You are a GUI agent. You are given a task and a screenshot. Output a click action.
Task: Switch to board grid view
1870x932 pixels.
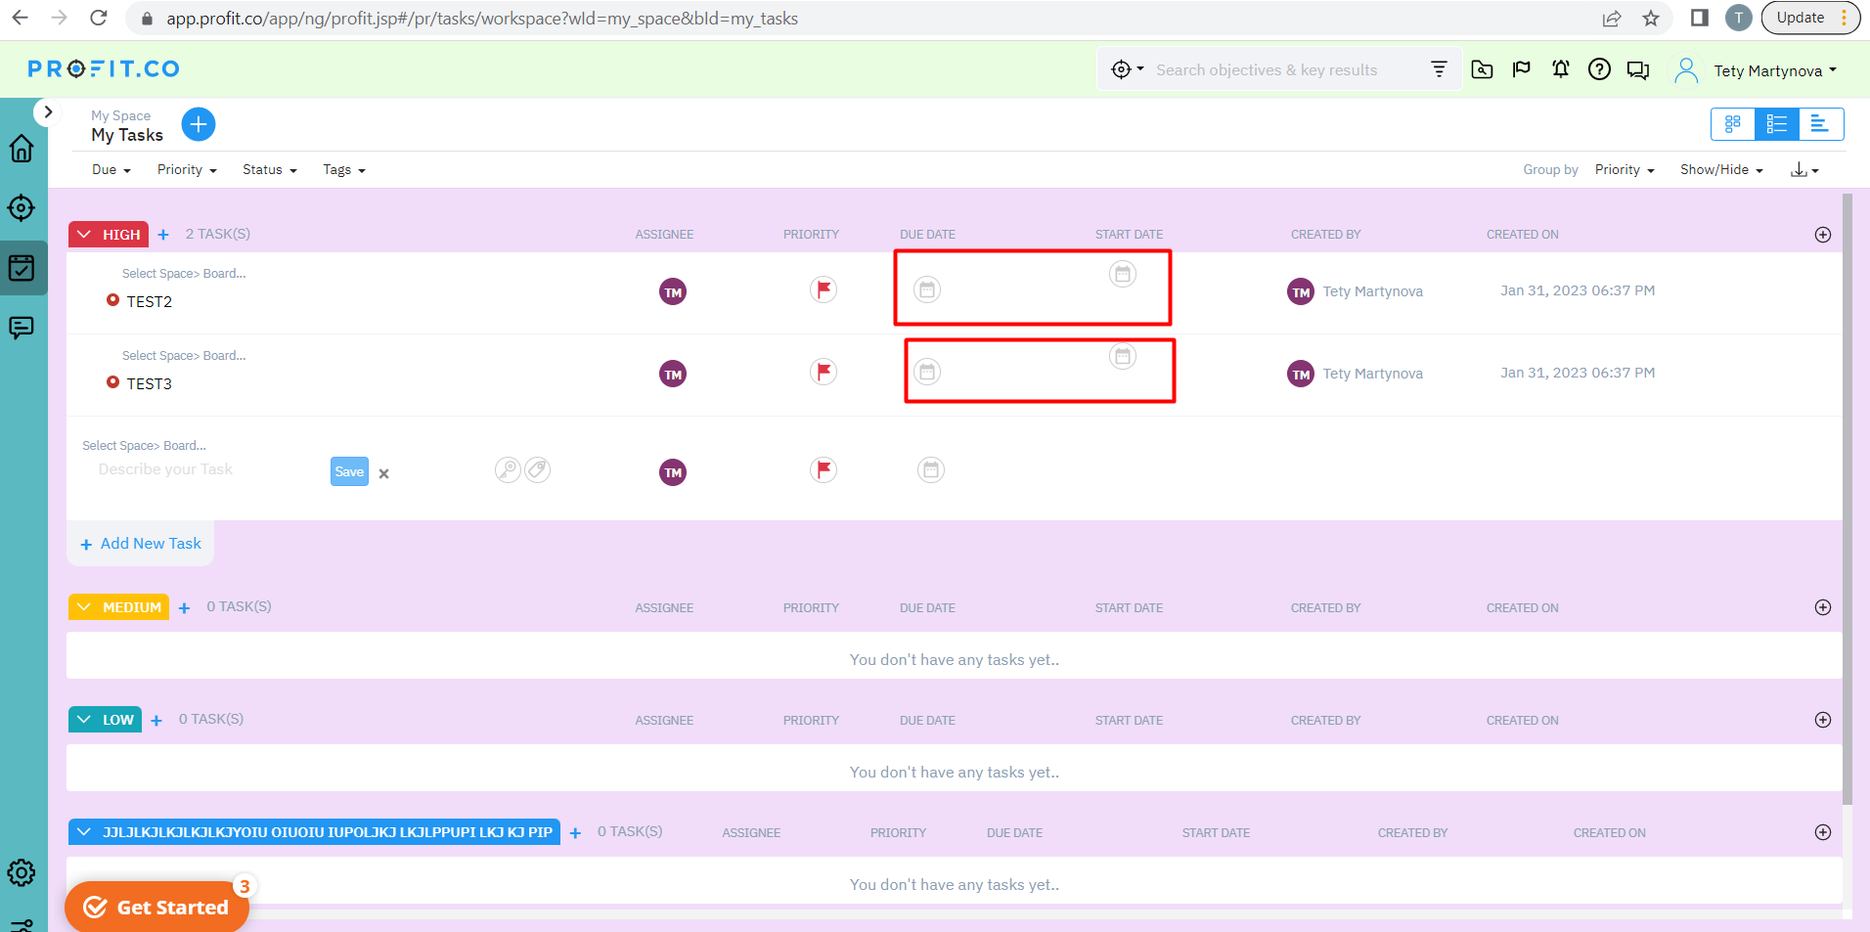click(x=1733, y=124)
